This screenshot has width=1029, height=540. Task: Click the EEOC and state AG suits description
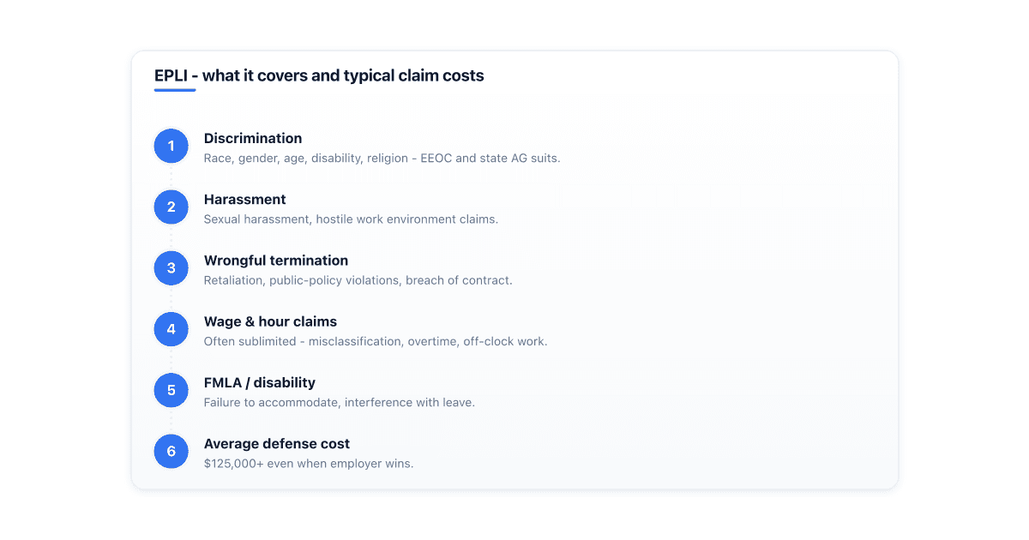[x=382, y=159]
